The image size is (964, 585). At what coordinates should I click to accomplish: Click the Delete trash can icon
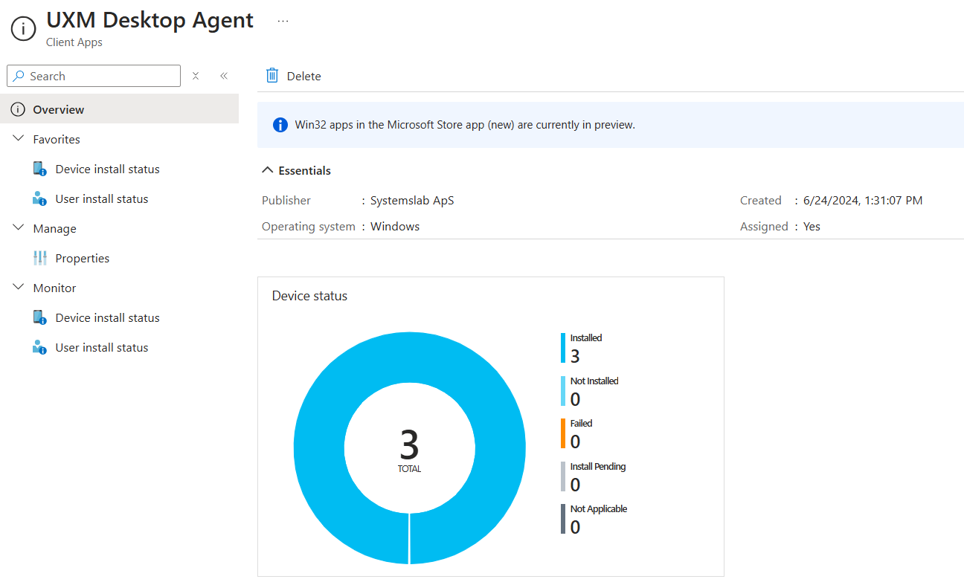coord(272,76)
